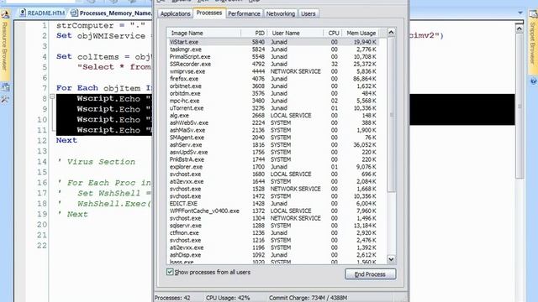
Task: Sort processes by Image Name column
Action: (x=203, y=34)
